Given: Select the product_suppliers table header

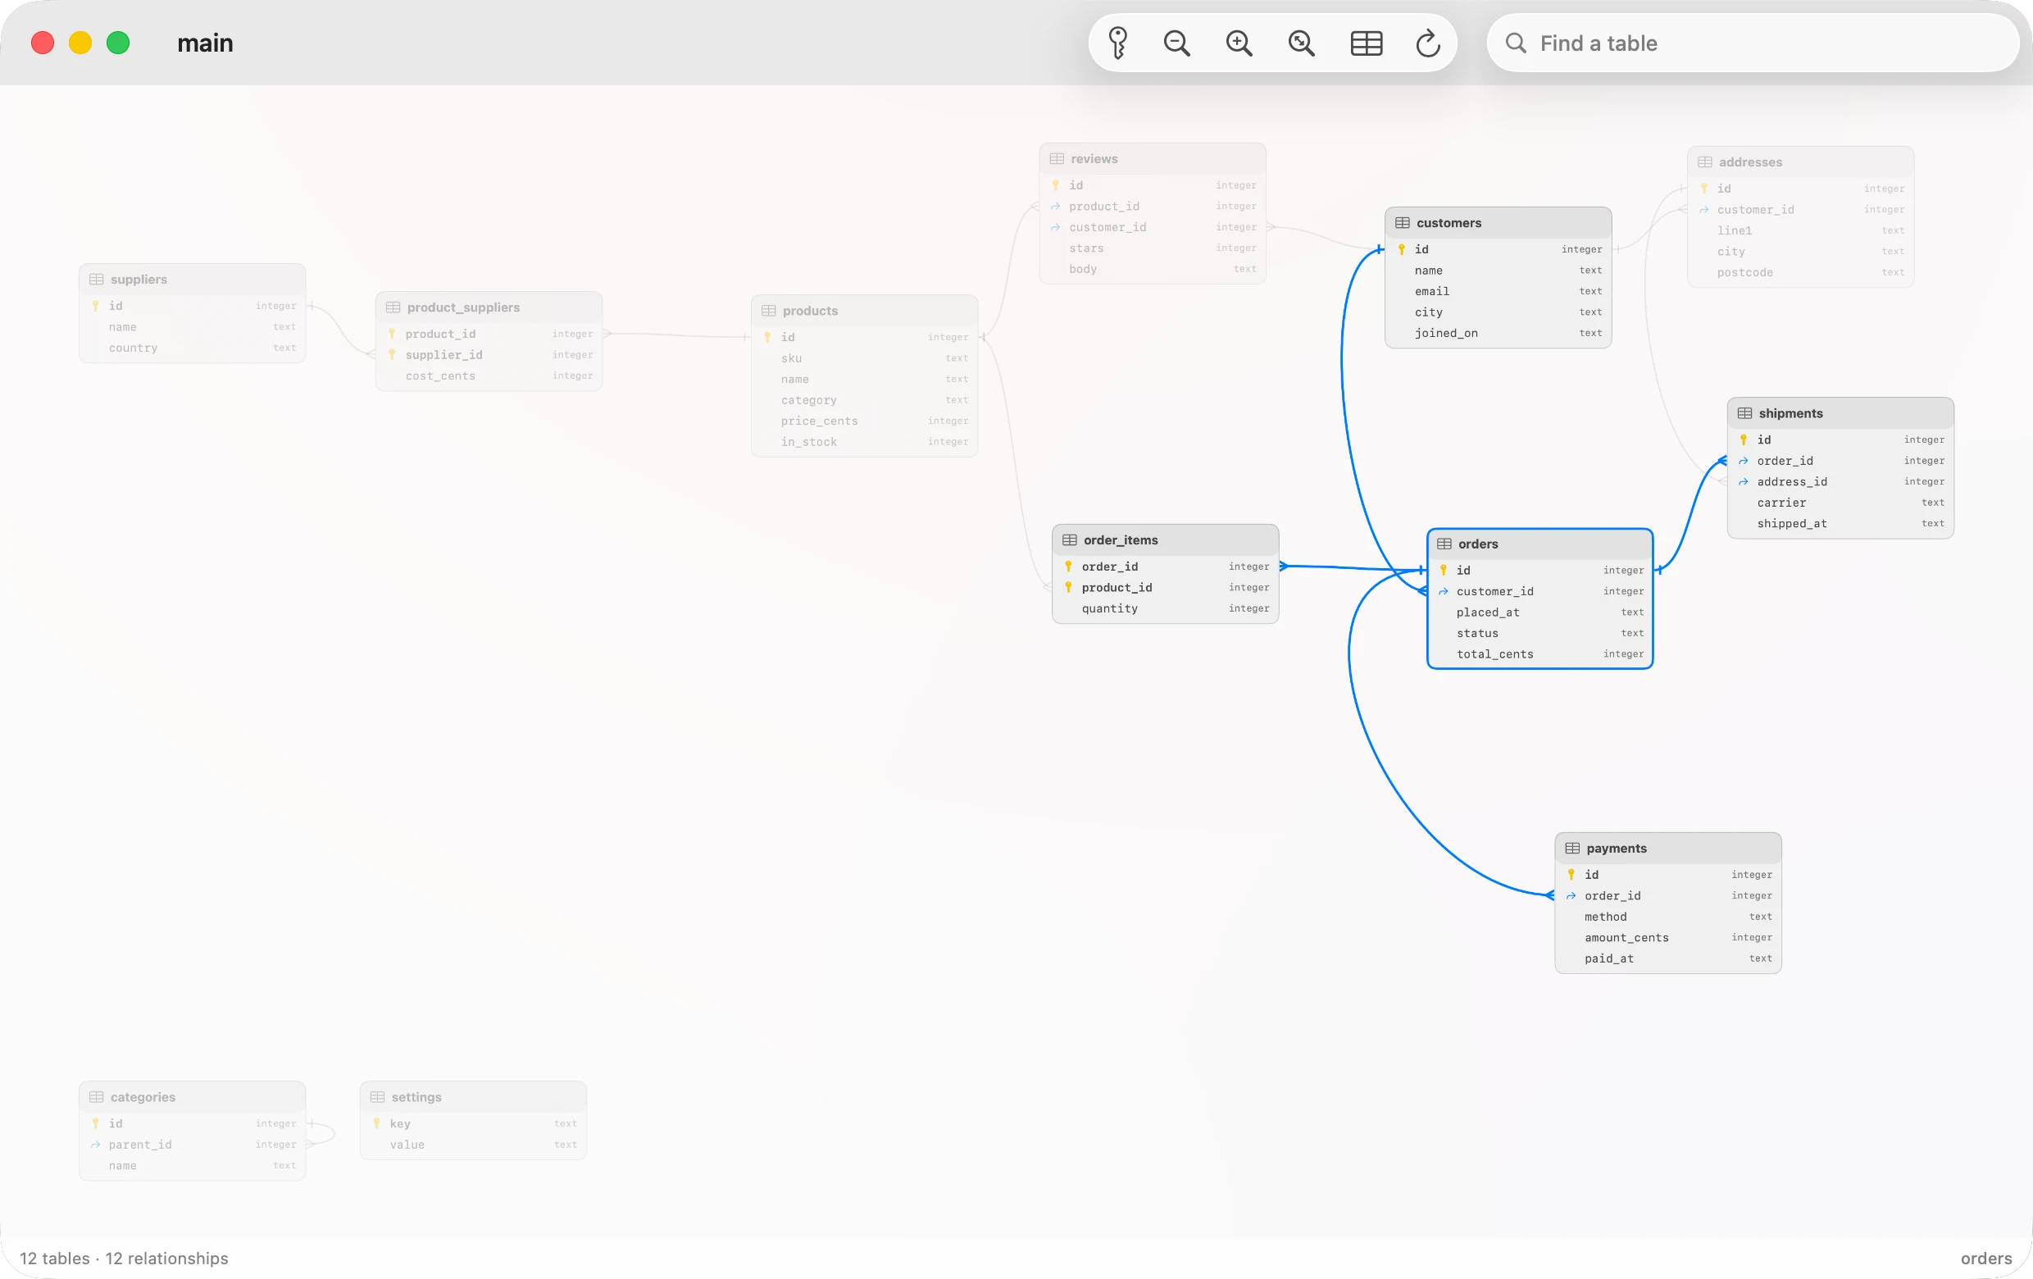Looking at the screenshot, I should [489, 307].
